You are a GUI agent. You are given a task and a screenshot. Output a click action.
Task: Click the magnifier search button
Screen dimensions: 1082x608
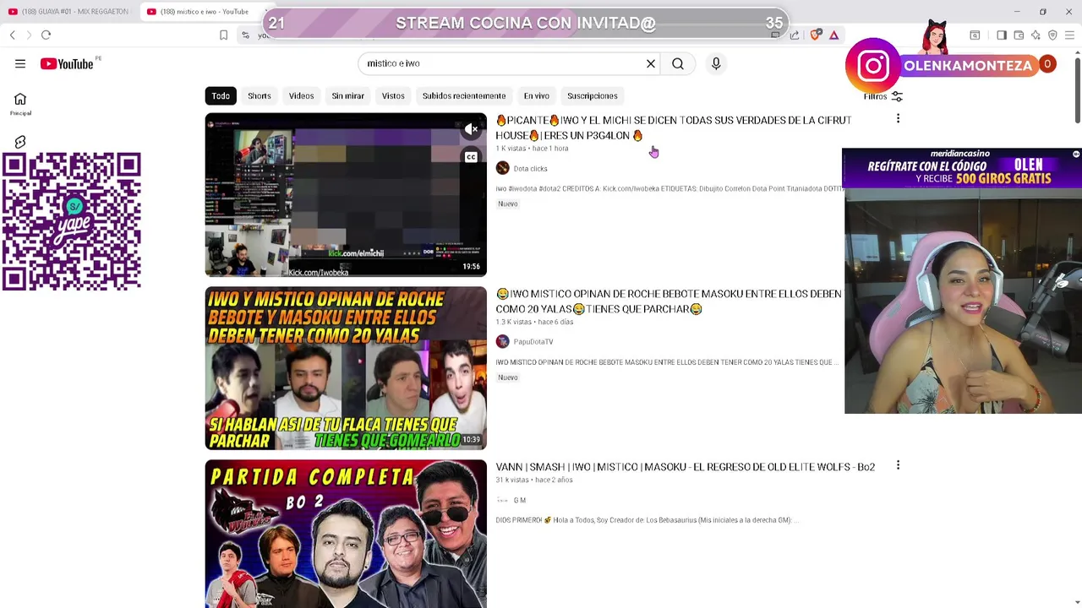pos(678,63)
